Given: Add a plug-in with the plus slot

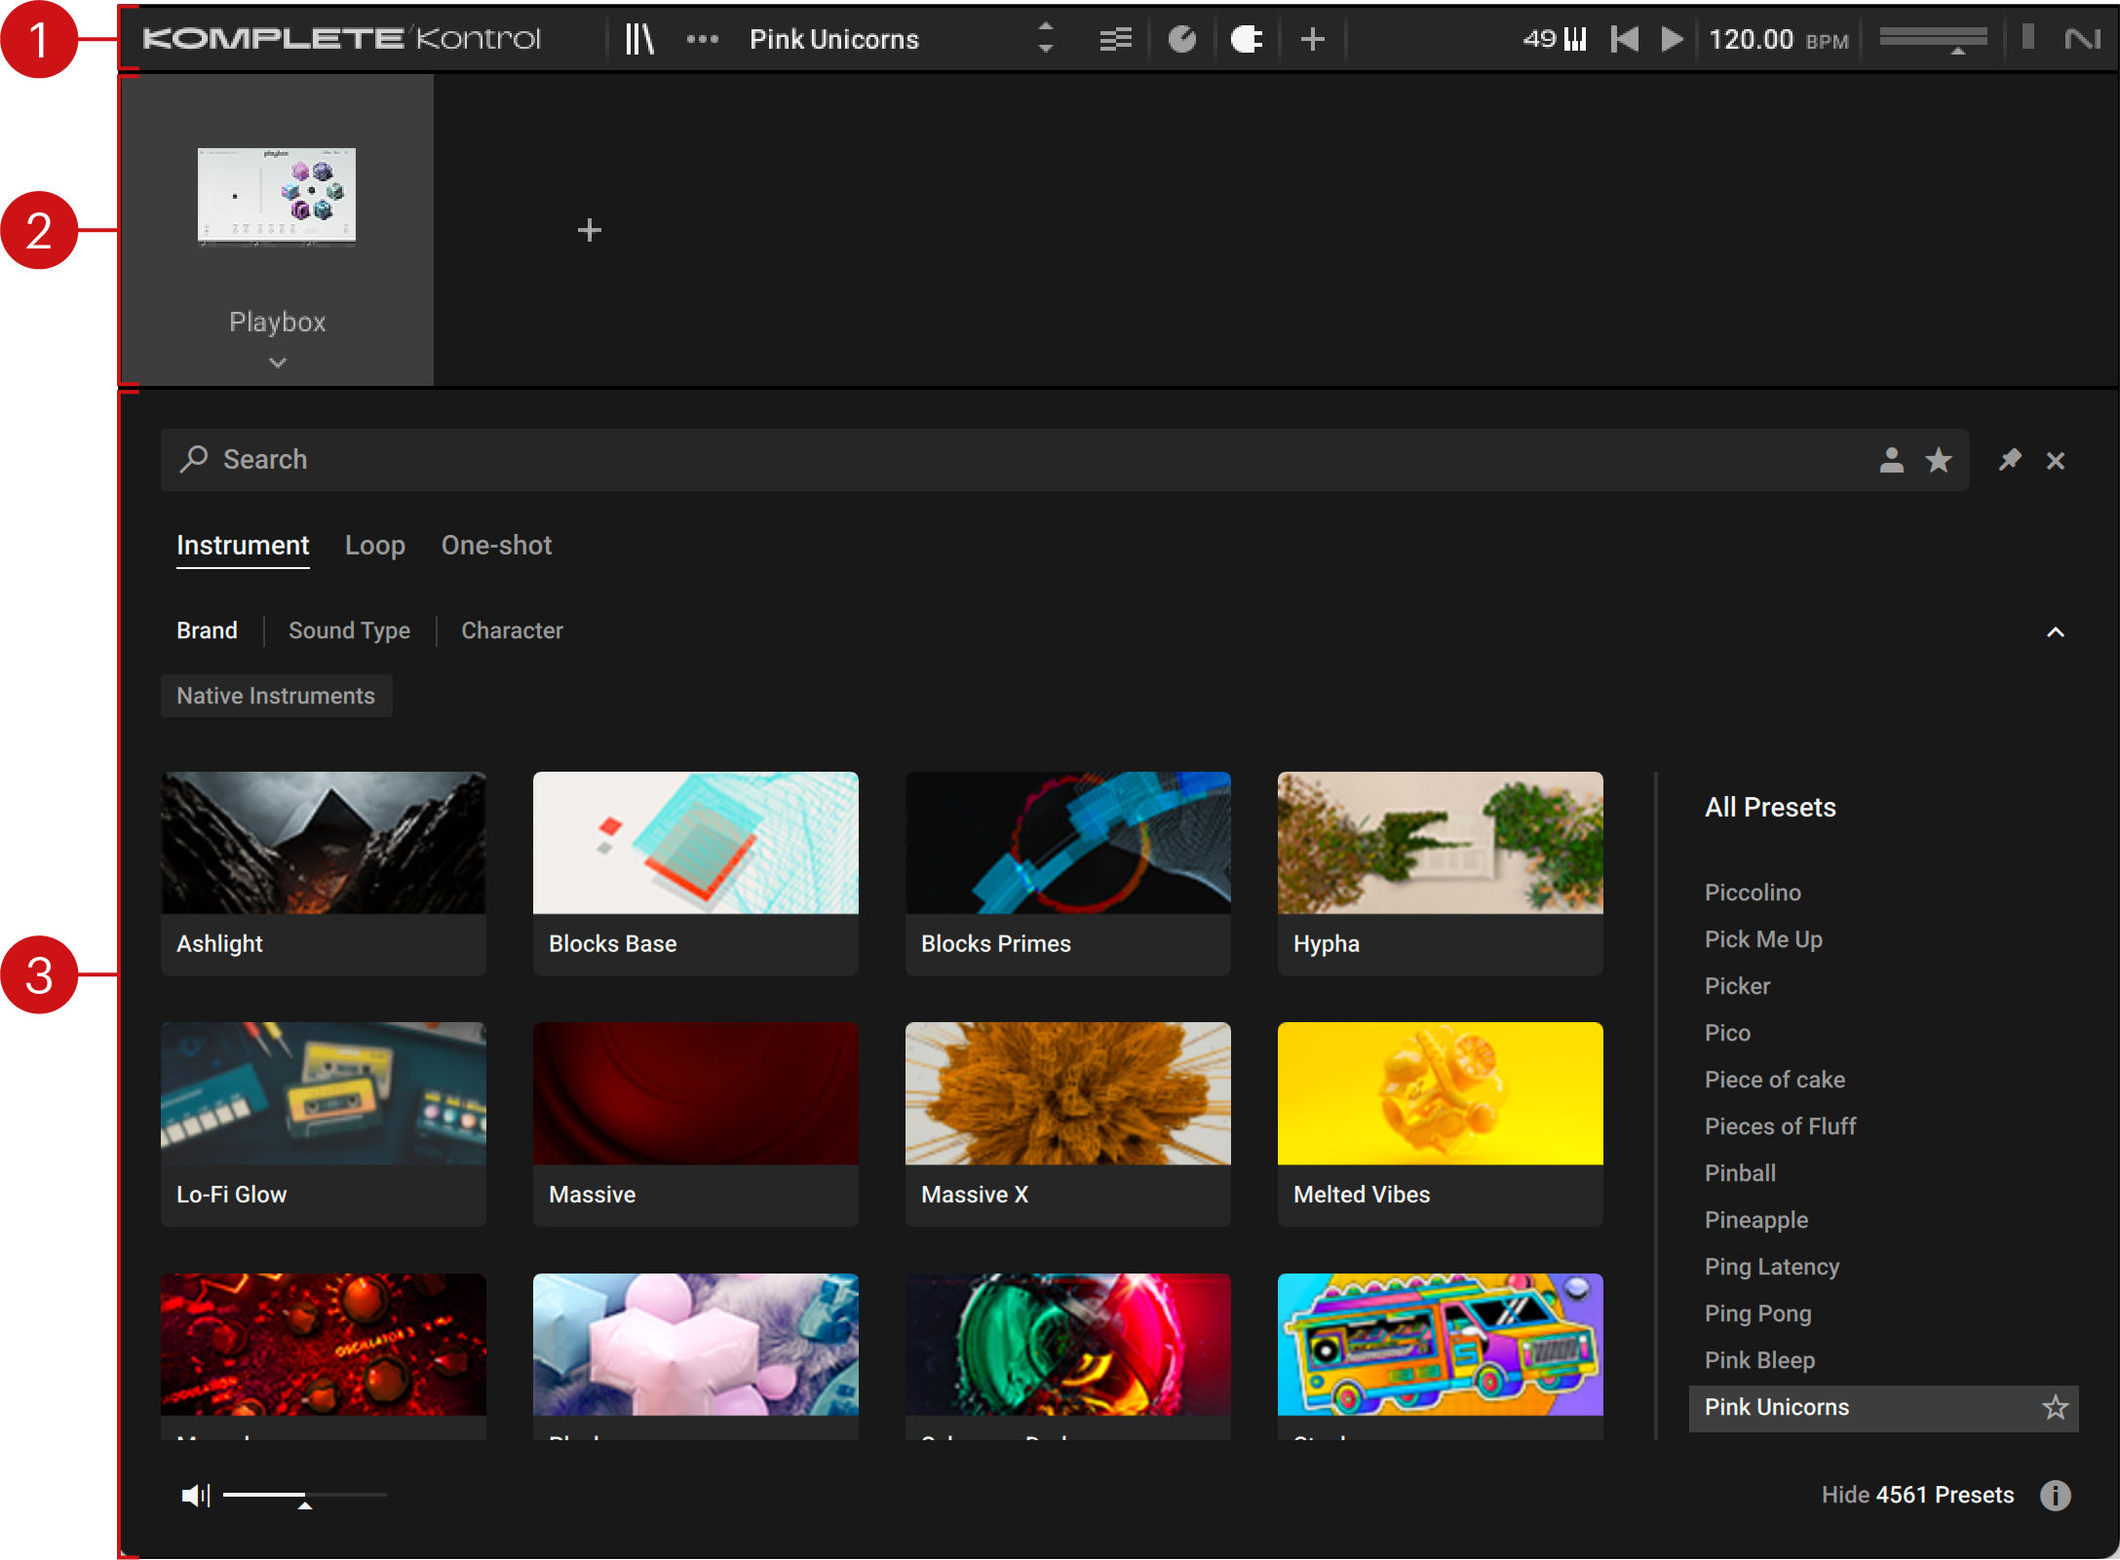Looking at the screenshot, I should [590, 230].
